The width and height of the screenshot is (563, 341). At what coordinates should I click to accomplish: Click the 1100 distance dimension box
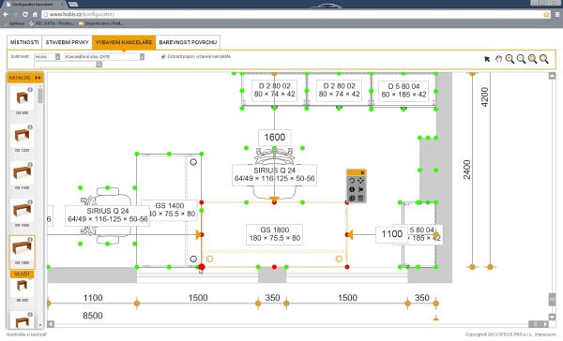(391, 234)
